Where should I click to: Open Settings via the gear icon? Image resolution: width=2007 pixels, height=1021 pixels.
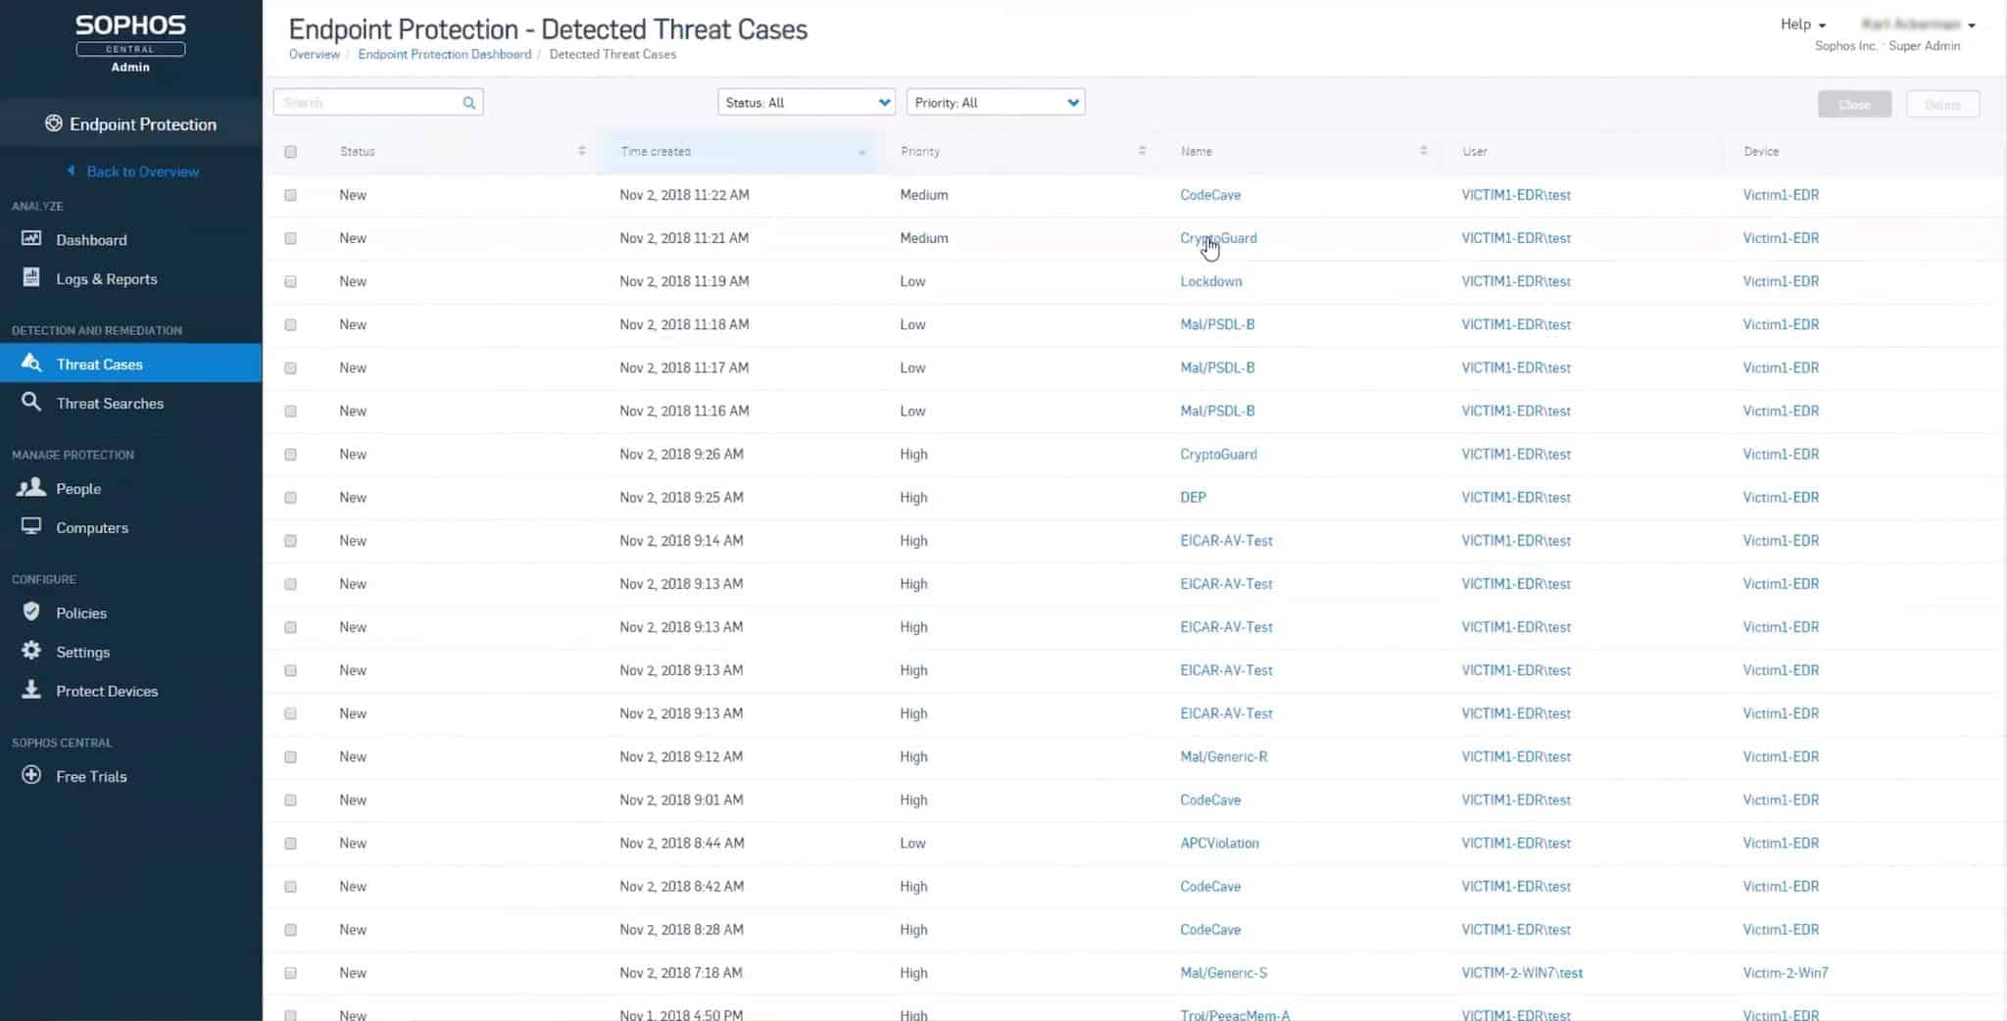tap(30, 651)
